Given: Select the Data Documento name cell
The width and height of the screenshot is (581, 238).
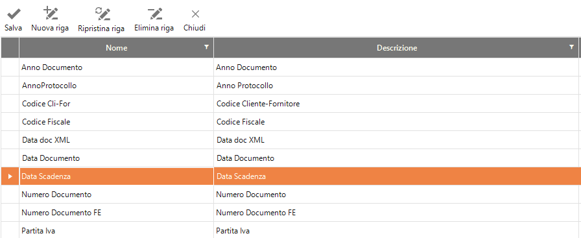Looking at the screenshot, I should (x=116, y=158).
